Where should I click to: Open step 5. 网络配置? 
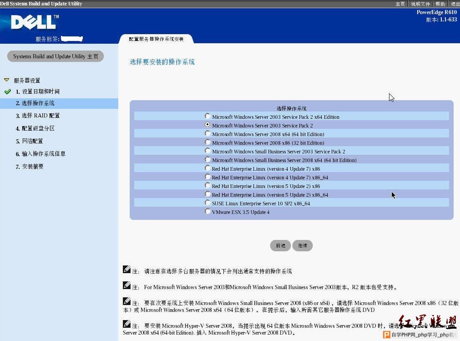(x=29, y=141)
